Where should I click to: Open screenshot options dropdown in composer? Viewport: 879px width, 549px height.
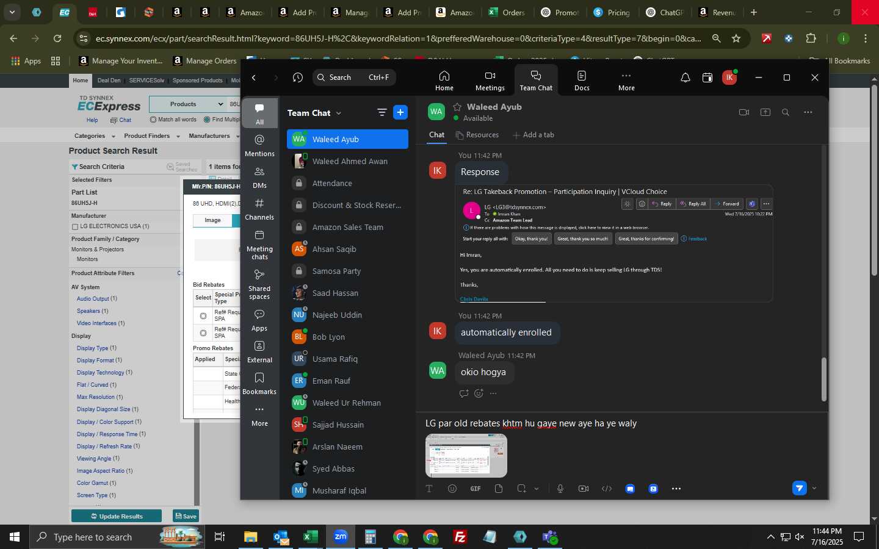[537, 489]
